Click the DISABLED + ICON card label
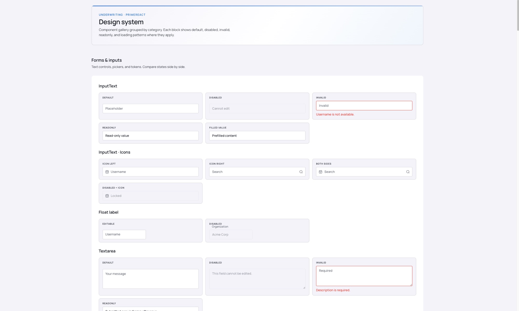The height and width of the screenshot is (311, 519). tap(113, 188)
